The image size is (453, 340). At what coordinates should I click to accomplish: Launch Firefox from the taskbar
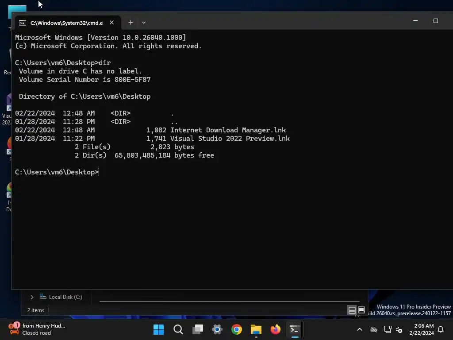[275, 329]
